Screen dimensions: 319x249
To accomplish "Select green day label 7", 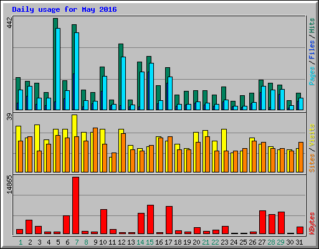I will pyautogui.click(x=77, y=242).
